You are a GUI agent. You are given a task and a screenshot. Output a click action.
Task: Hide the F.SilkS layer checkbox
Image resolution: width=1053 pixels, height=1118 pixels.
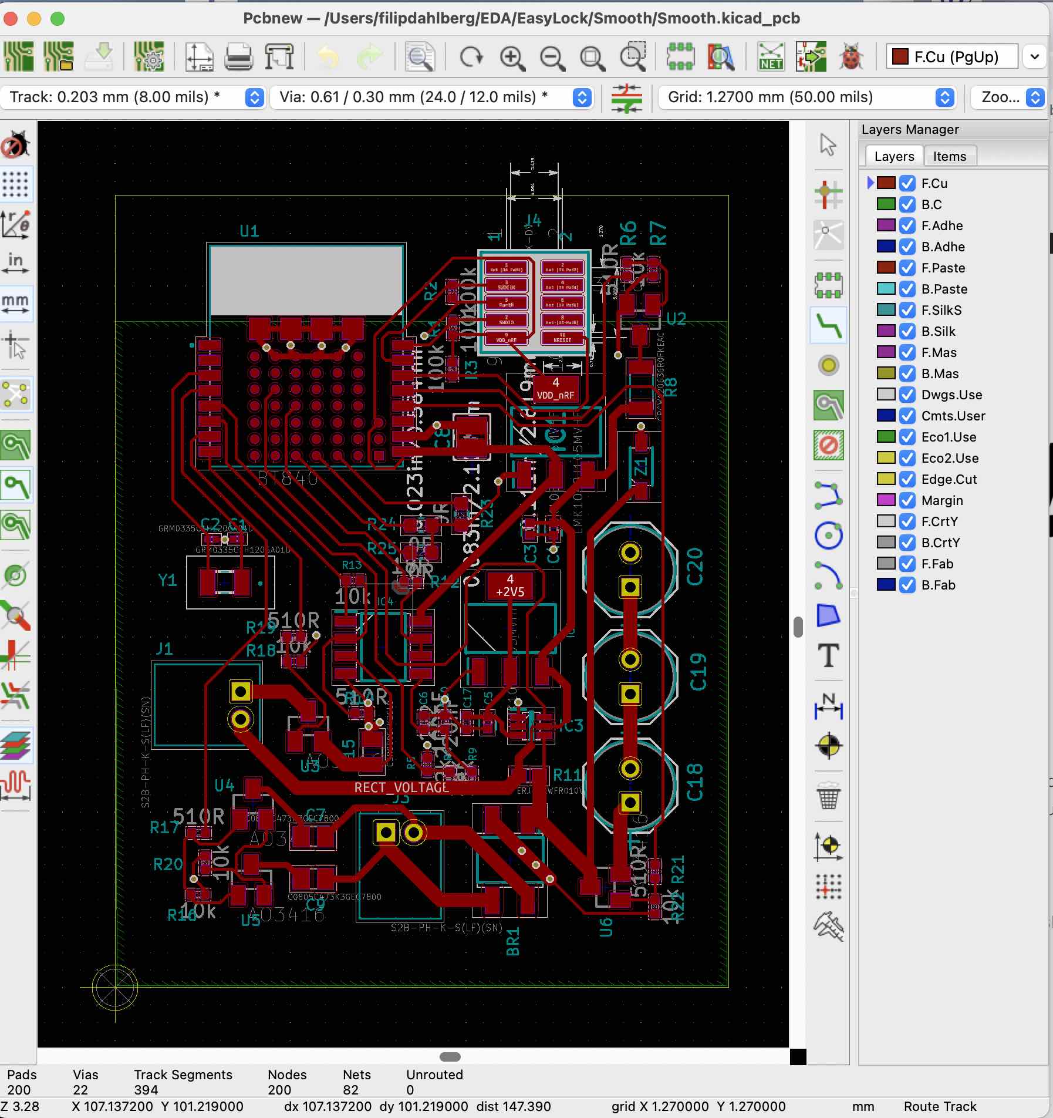pos(907,310)
